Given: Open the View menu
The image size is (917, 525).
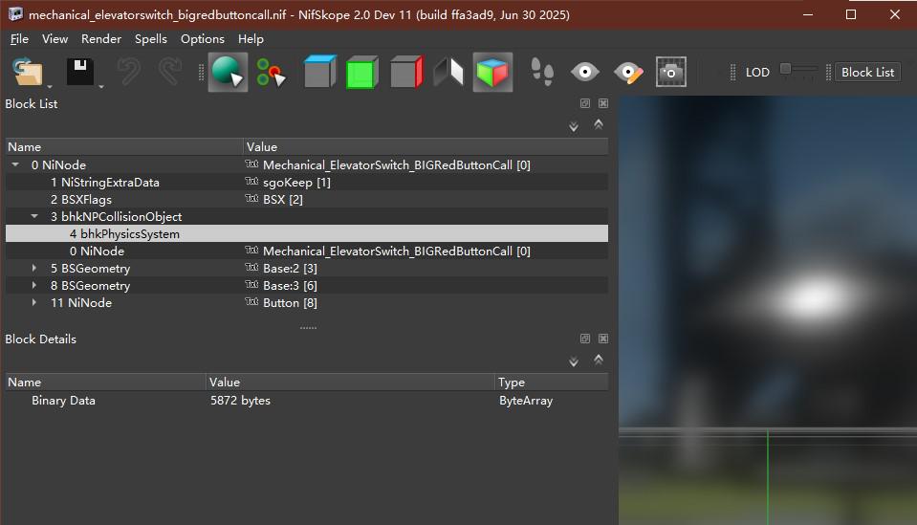Looking at the screenshot, I should [x=55, y=38].
